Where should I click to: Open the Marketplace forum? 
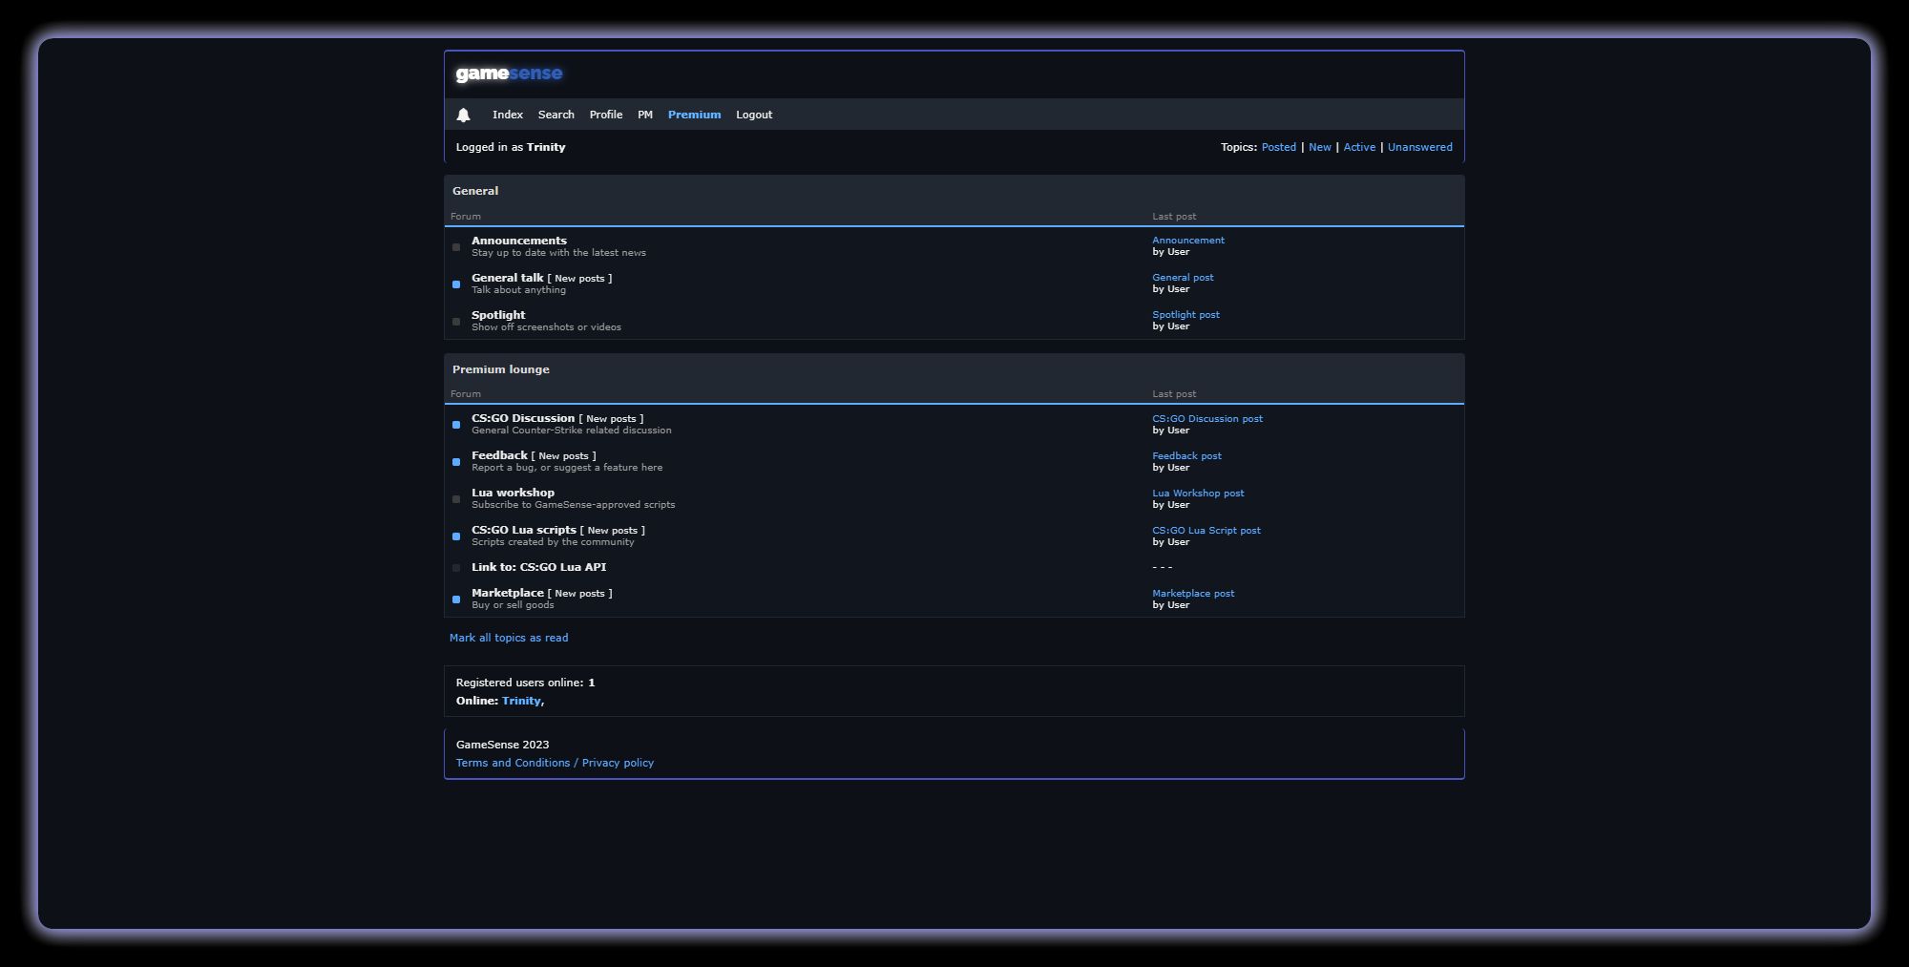click(507, 593)
